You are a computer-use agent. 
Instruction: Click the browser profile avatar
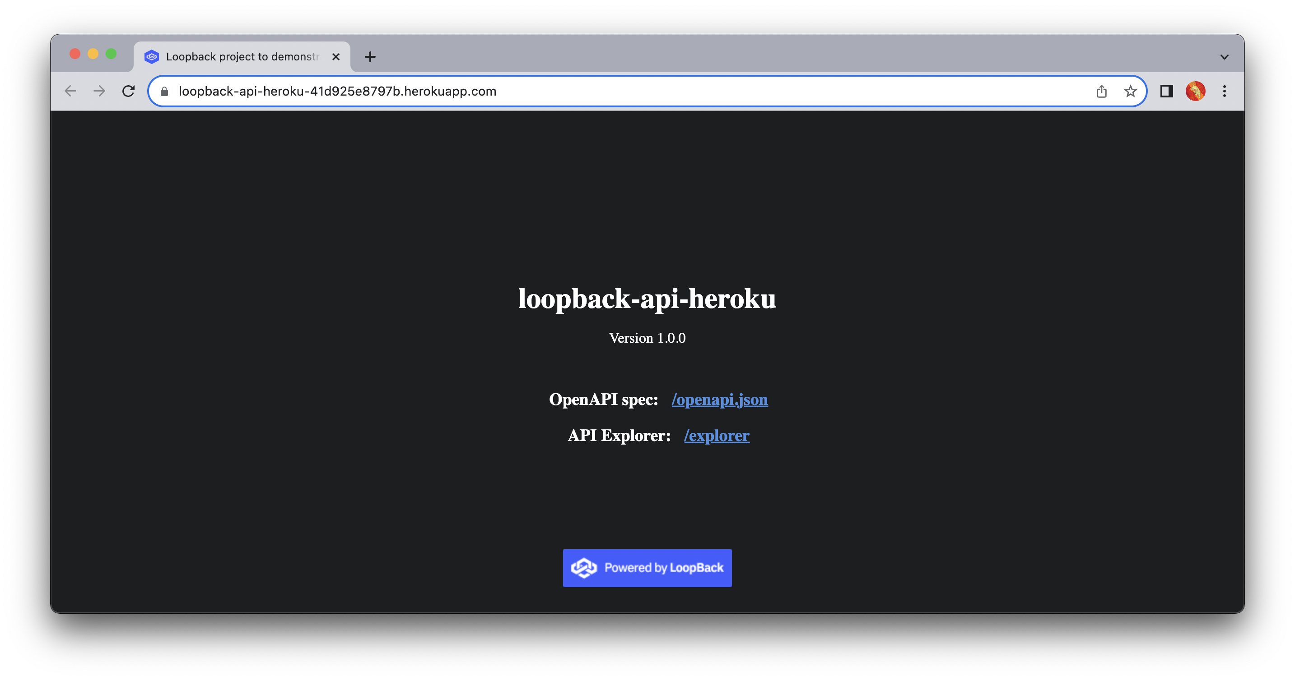[x=1196, y=91]
